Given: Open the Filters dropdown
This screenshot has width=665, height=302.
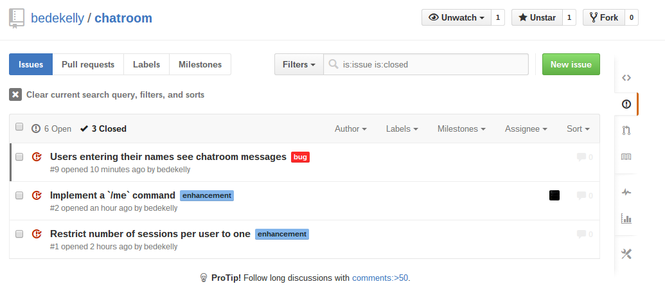Looking at the screenshot, I should [x=299, y=64].
